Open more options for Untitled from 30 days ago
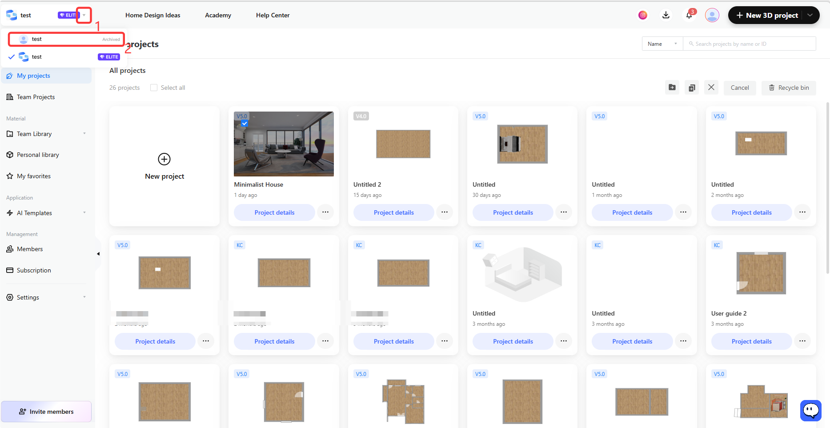The height and width of the screenshot is (428, 830). 564,212
